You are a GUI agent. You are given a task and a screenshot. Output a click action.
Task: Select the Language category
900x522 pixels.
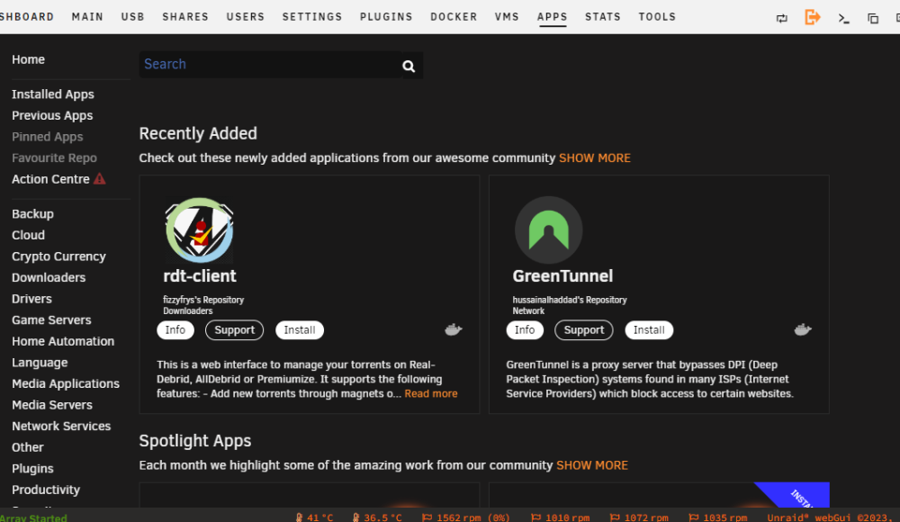coord(40,363)
